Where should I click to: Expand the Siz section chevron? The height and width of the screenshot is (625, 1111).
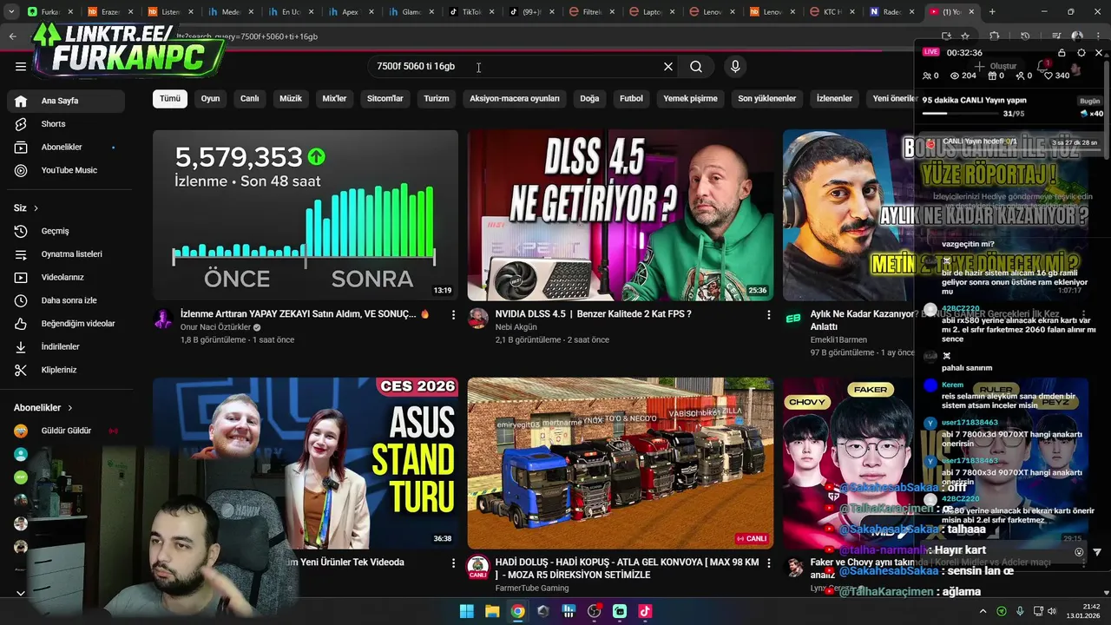(x=36, y=208)
